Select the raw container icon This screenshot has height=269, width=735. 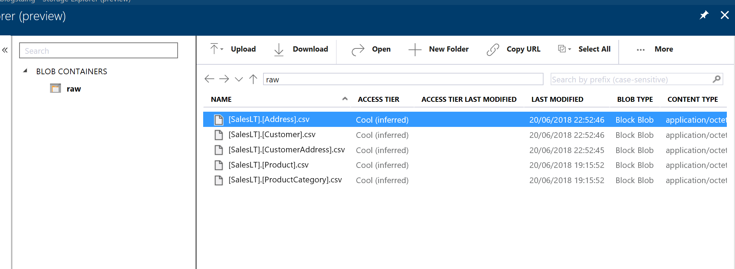pyautogui.click(x=55, y=88)
